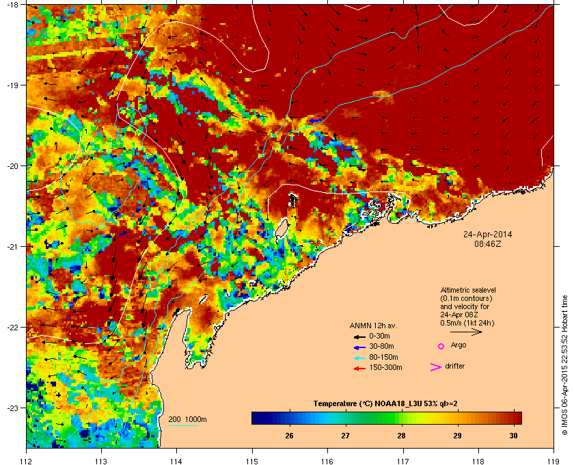Screen dimensions: 574x465
Task: Click the '150-300m' depth label
Action: (x=385, y=367)
